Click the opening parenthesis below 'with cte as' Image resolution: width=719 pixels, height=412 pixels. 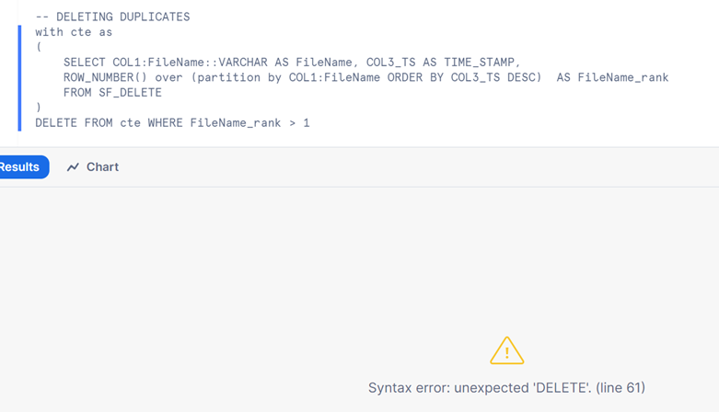(39, 47)
